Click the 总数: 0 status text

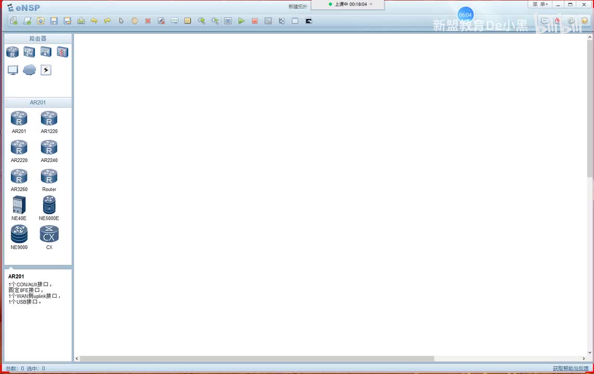click(x=15, y=368)
